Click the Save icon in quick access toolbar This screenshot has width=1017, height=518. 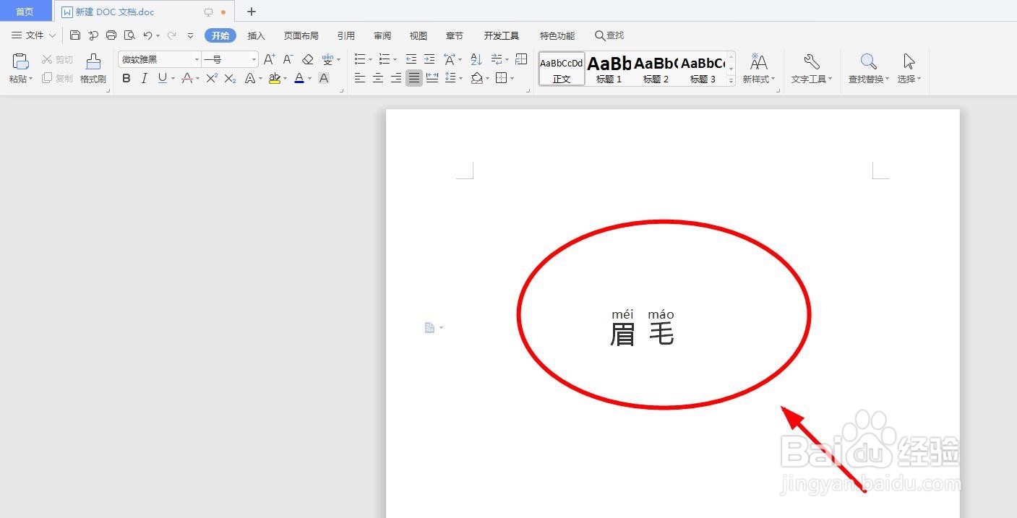click(x=75, y=35)
